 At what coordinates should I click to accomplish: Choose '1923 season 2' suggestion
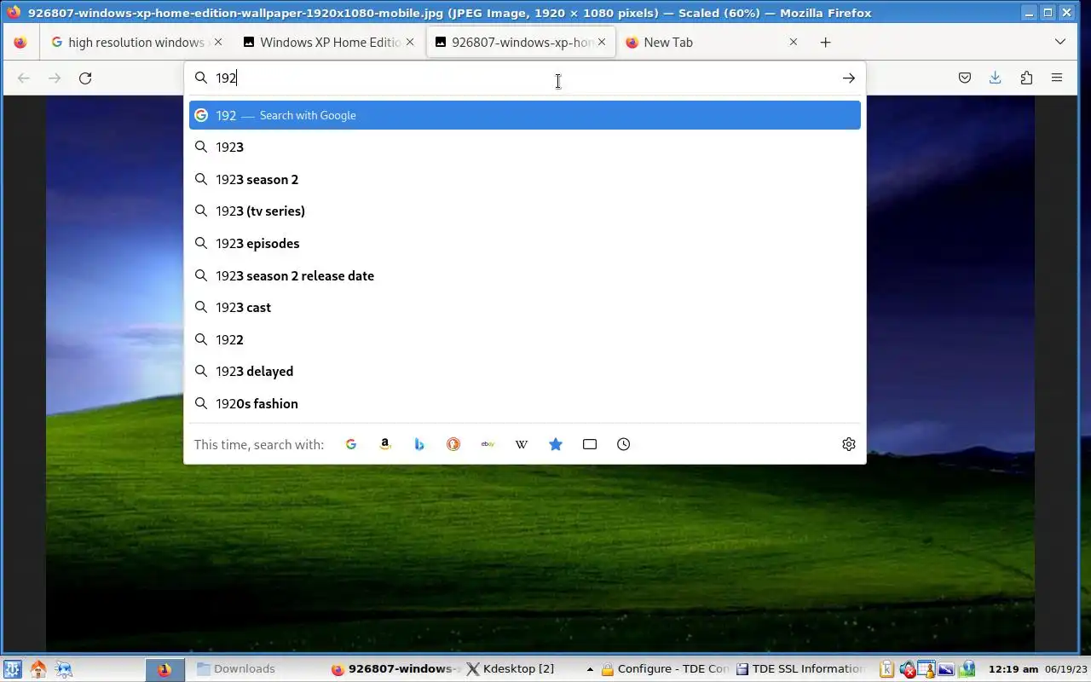525,179
